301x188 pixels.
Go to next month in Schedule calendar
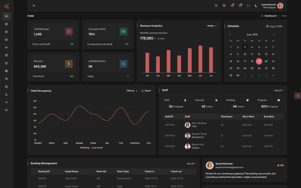[274, 35]
